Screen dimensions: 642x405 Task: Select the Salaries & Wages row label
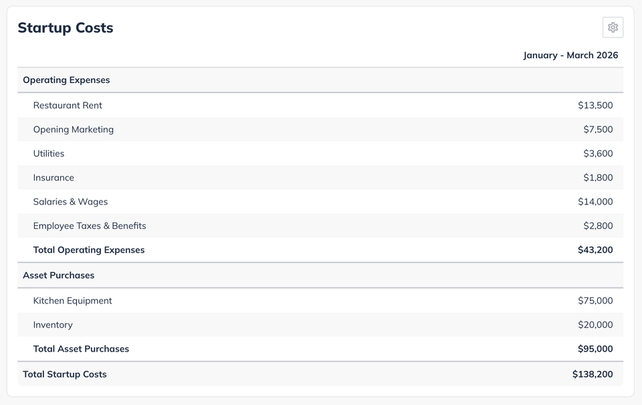70,202
